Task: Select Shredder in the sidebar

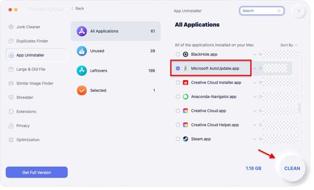Action: click(36, 97)
